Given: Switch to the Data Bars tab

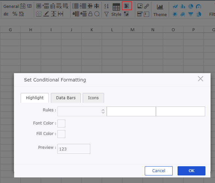Looking at the screenshot, I should pos(66,98).
